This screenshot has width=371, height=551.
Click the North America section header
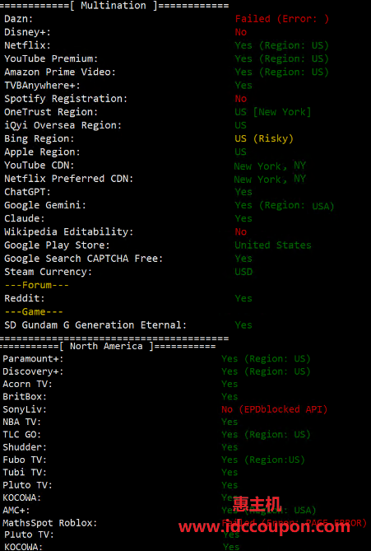coord(108,346)
